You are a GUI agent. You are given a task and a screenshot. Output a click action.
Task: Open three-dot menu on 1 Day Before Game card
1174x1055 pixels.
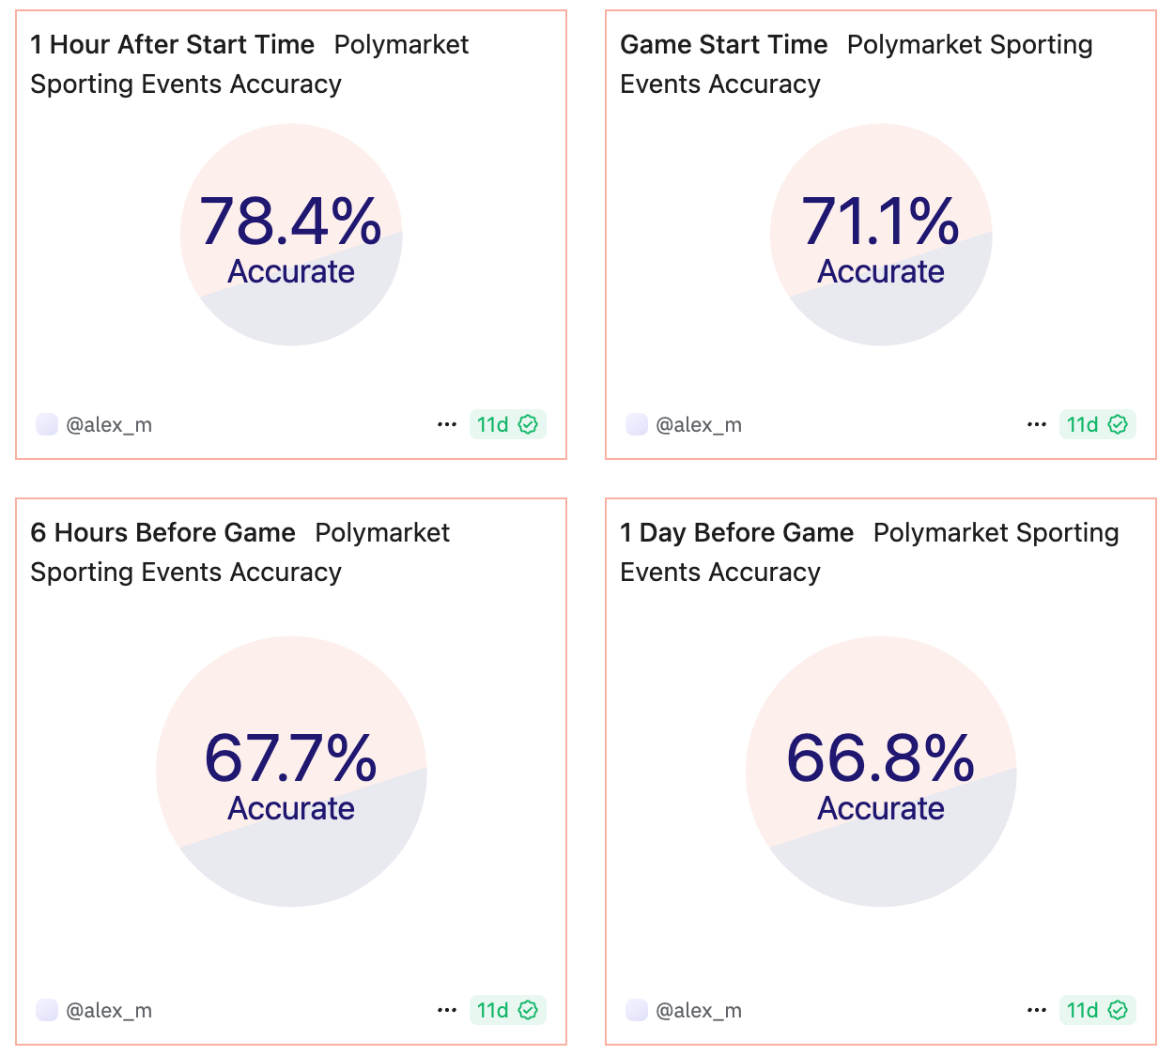tap(1037, 1010)
